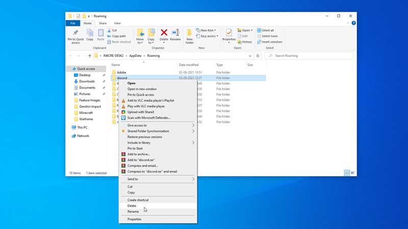The width and height of the screenshot is (408, 229).
Task: Open Downloads in the navigation pane
Action: [87, 81]
